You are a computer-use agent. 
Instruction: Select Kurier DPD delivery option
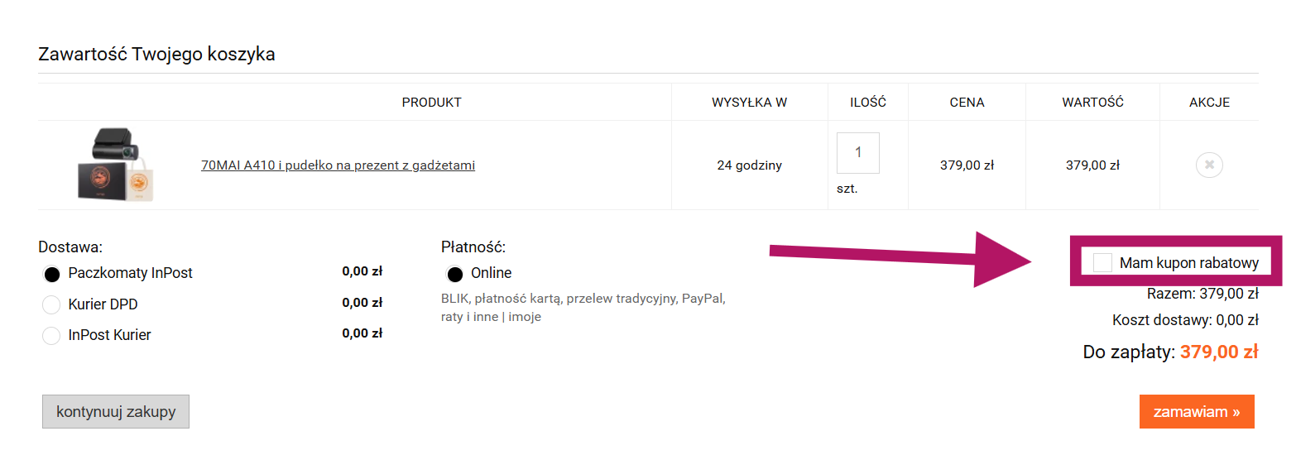pyautogui.click(x=51, y=304)
